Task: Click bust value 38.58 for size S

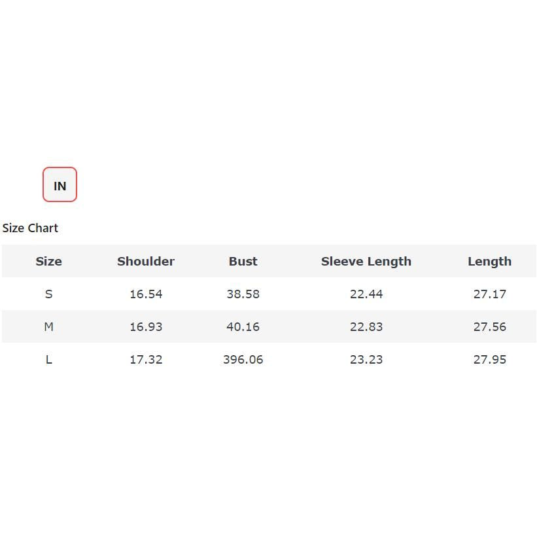Action: click(x=243, y=294)
